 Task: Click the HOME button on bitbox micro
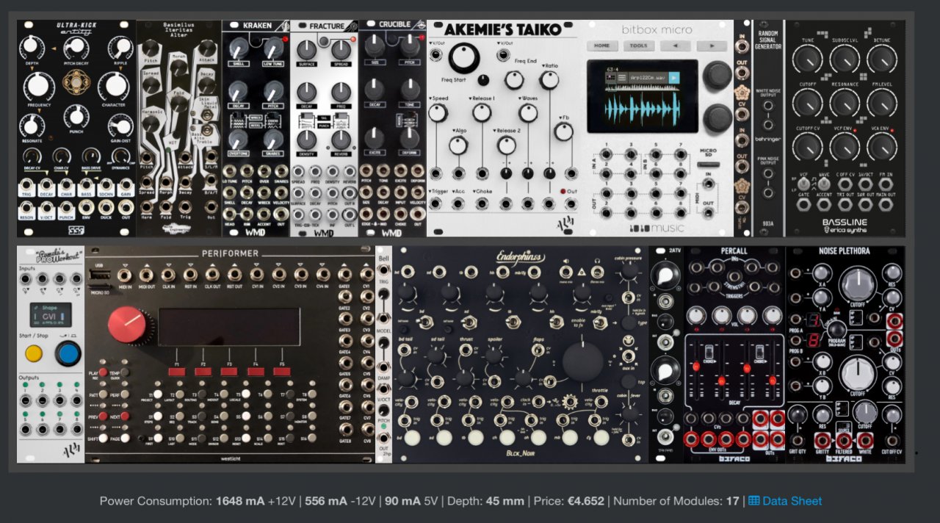click(601, 46)
